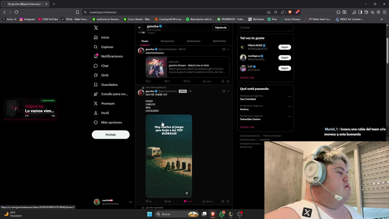Image resolution: width=389 pixels, height=219 pixels.
Task: Click the X logo in the sidebar
Action: (96, 28)
